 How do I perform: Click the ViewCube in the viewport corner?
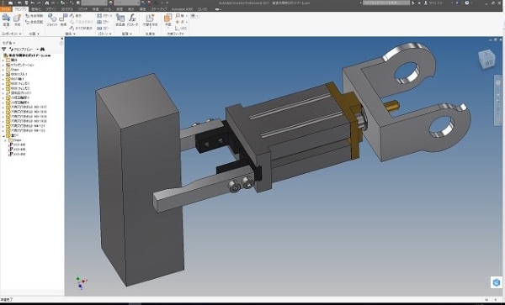point(486,59)
